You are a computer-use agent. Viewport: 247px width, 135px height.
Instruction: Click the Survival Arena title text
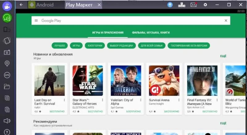tap(159, 100)
